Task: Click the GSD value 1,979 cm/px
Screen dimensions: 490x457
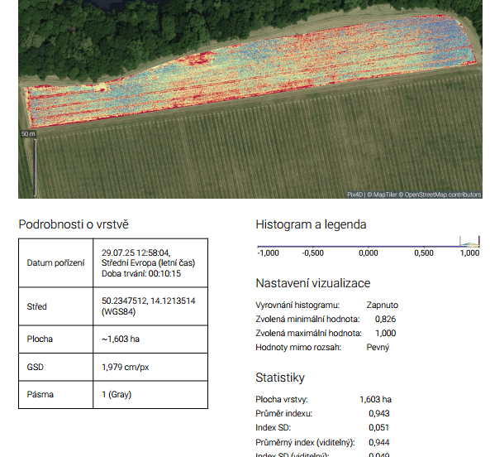Action: pyautogui.click(x=125, y=367)
